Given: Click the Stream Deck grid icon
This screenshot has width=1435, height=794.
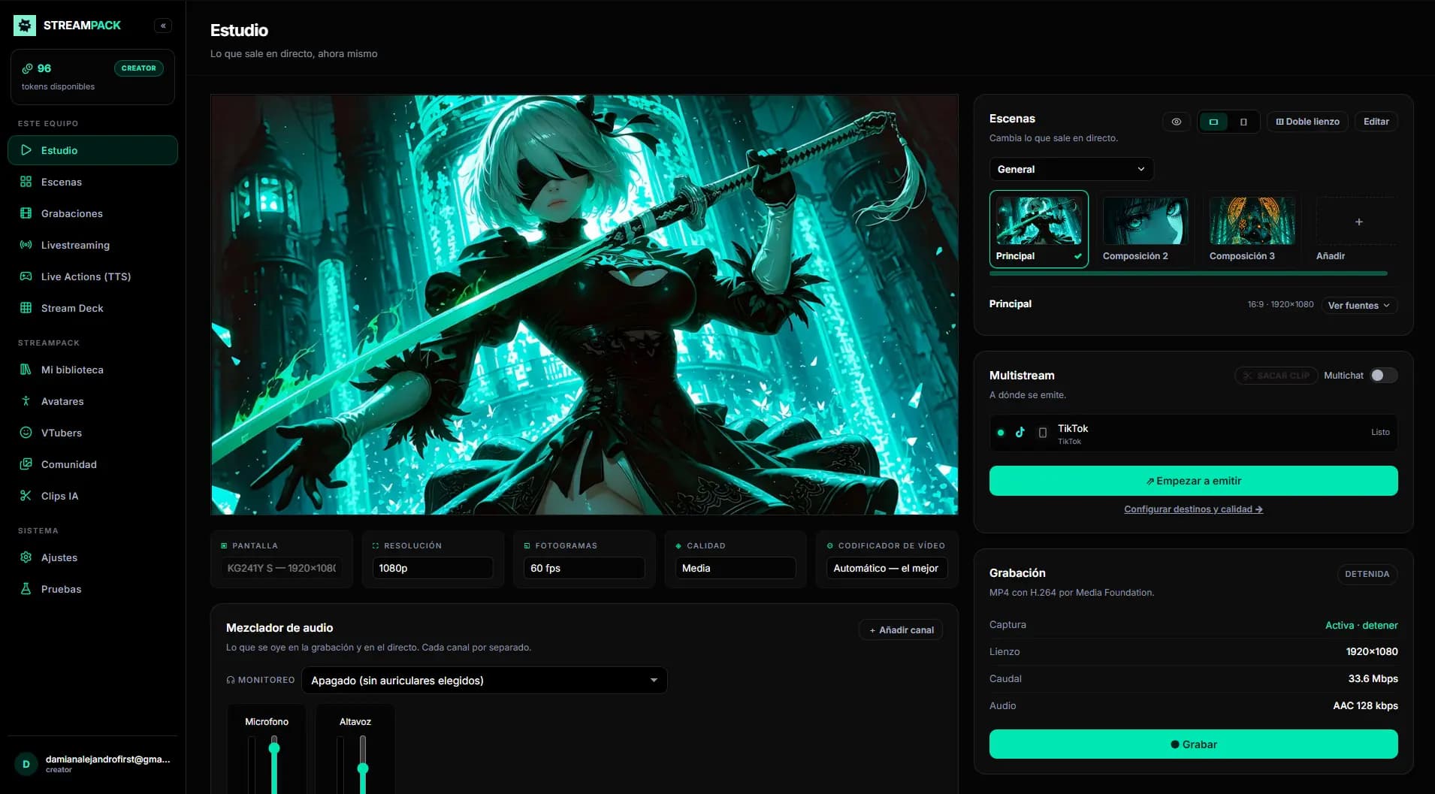Looking at the screenshot, I should [x=26, y=308].
